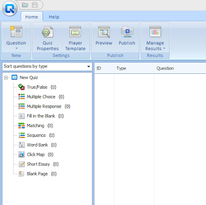Sort by the Type column header

coord(121,68)
